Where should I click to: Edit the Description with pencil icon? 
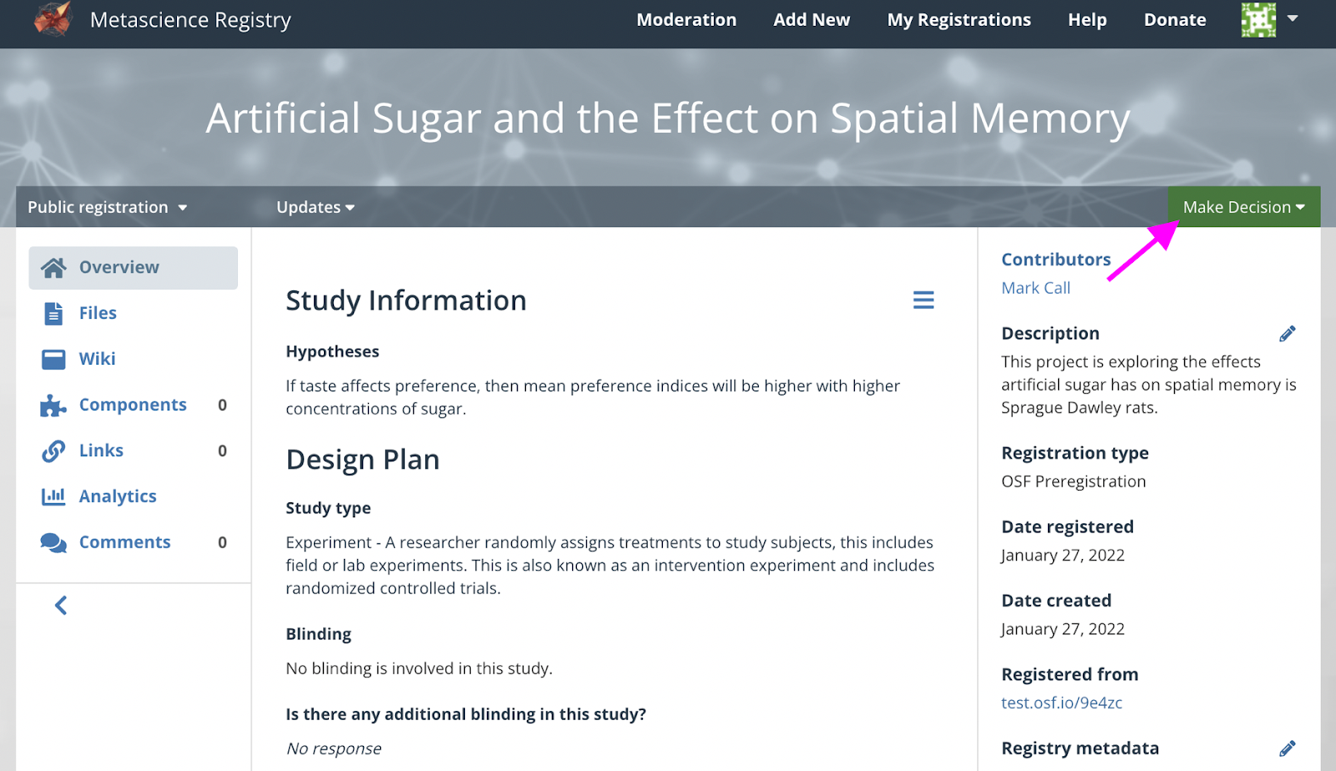pos(1288,334)
